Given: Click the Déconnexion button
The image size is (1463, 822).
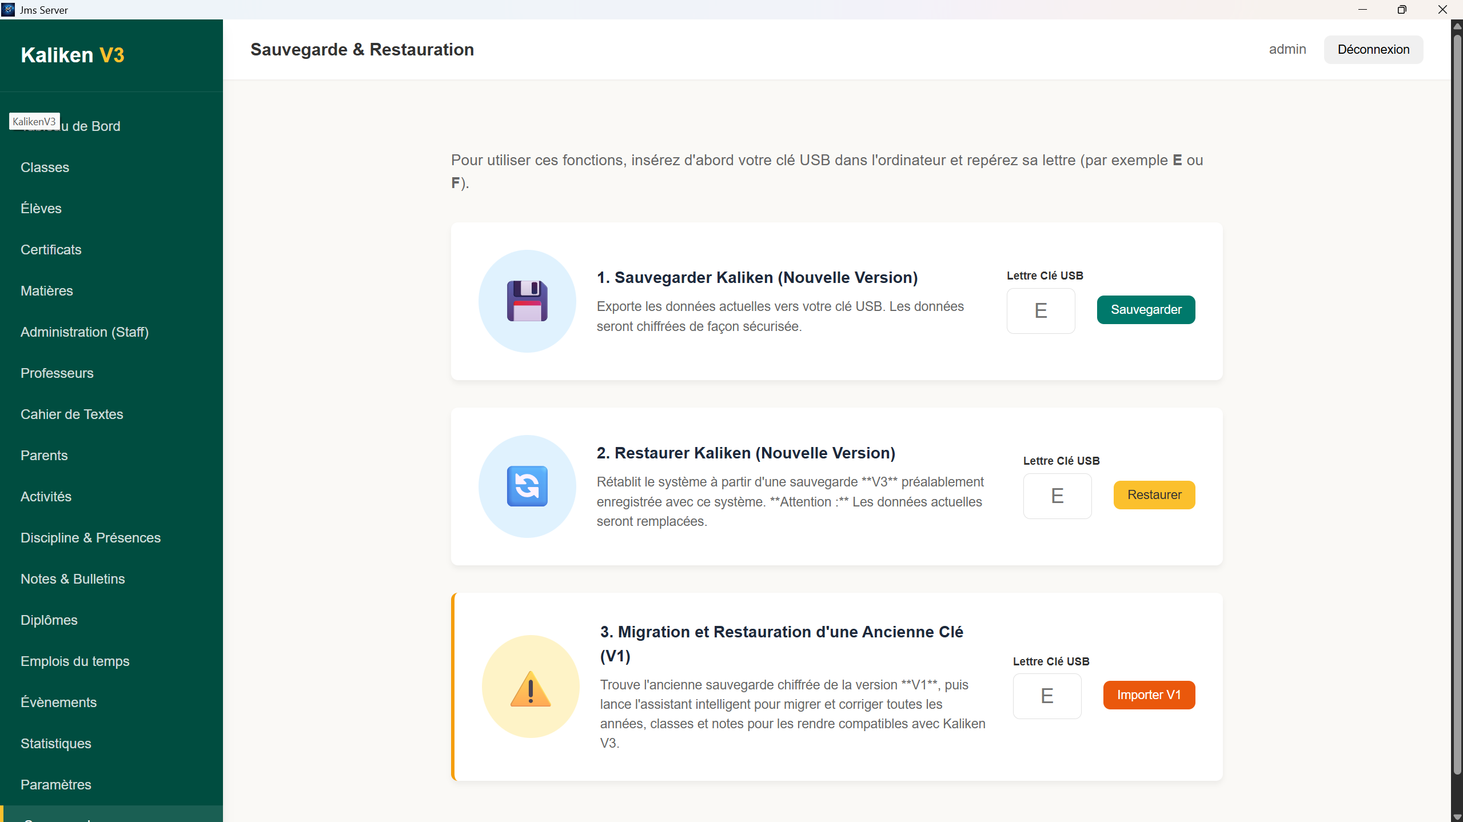Looking at the screenshot, I should [1373, 50].
